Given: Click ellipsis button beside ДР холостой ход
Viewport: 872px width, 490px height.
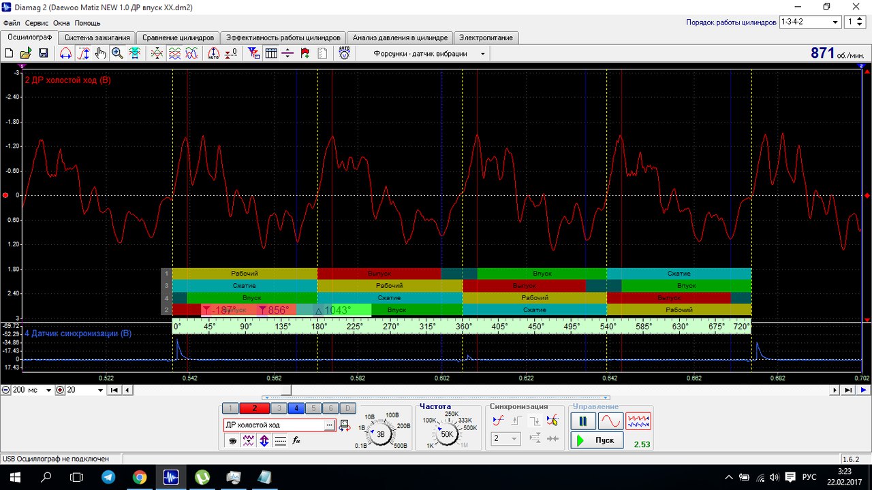Looking at the screenshot, I should [x=330, y=425].
